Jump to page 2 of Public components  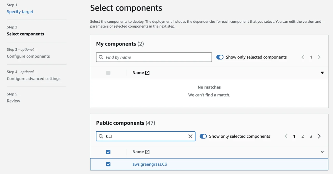click(x=303, y=136)
